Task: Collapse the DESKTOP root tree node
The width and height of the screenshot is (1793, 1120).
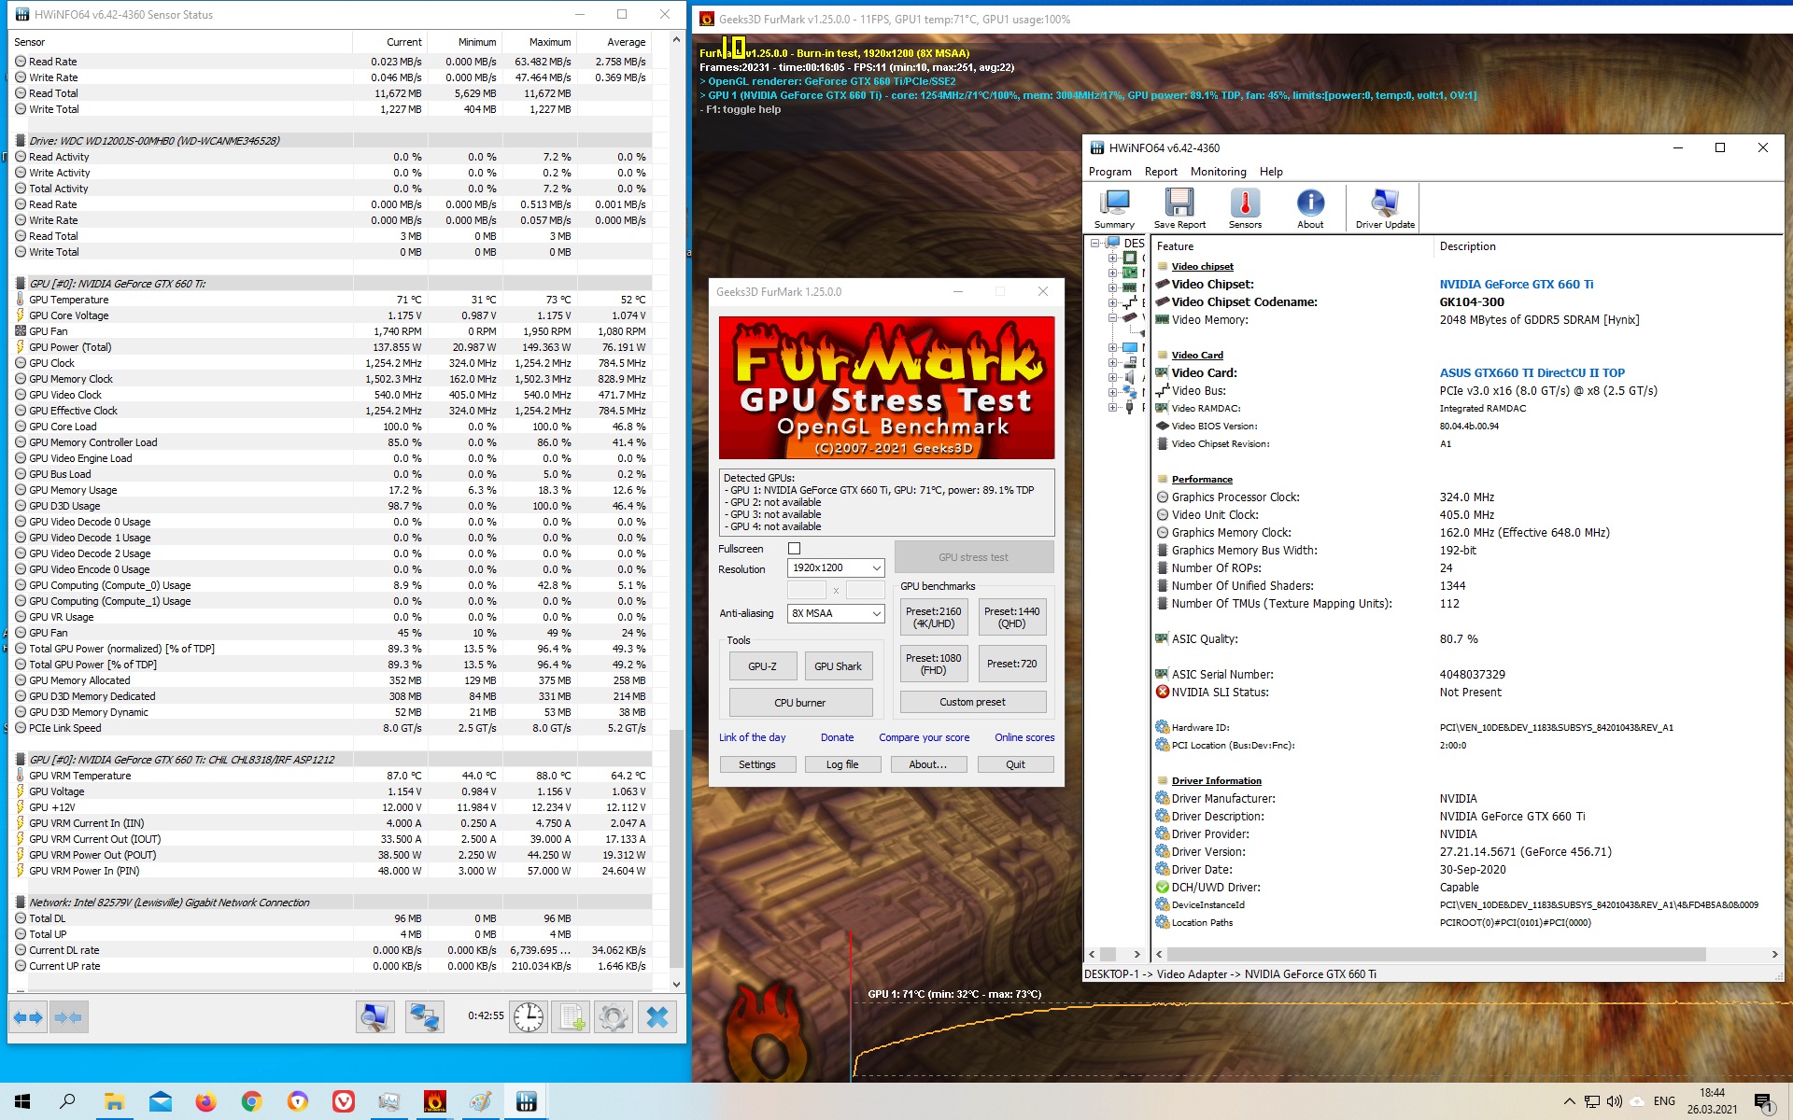Action: 1095,243
